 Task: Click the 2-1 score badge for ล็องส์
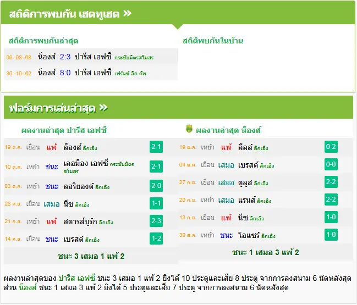coord(156,147)
